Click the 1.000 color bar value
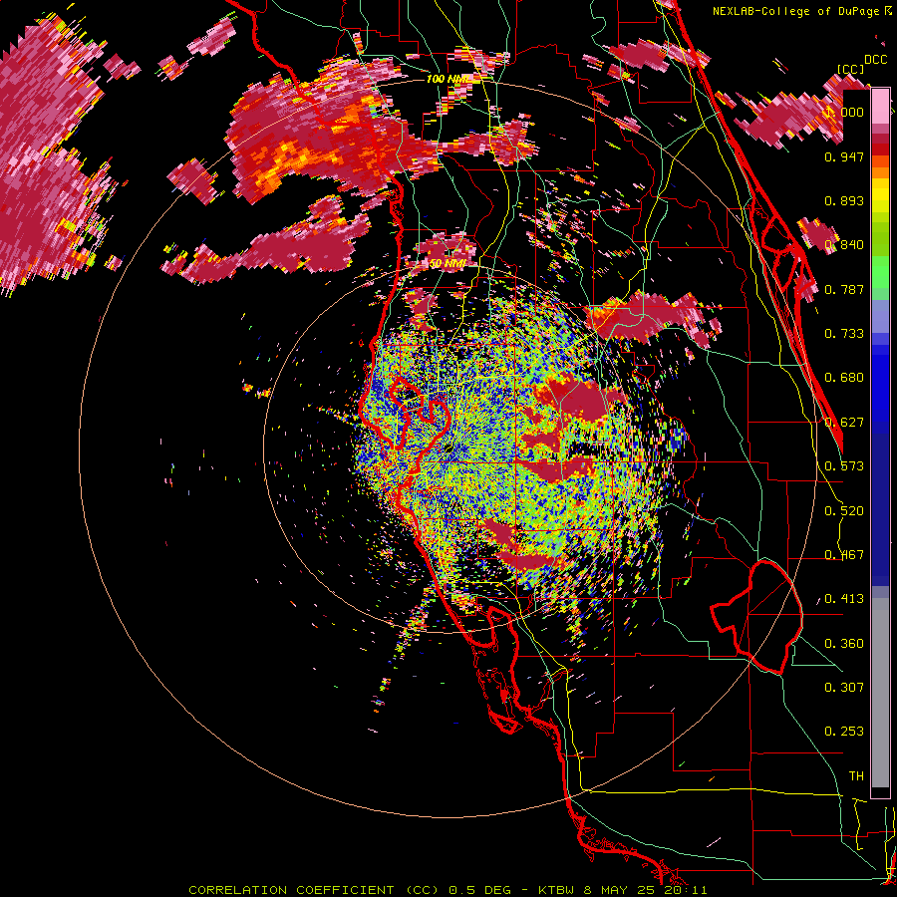The width and height of the screenshot is (897, 897). (844, 112)
